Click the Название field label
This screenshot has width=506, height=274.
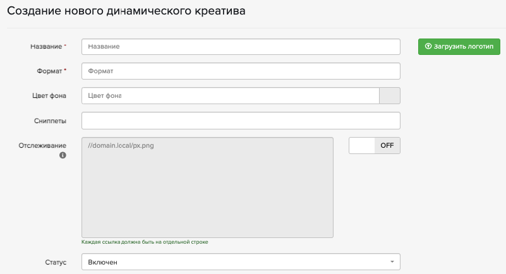click(x=48, y=47)
